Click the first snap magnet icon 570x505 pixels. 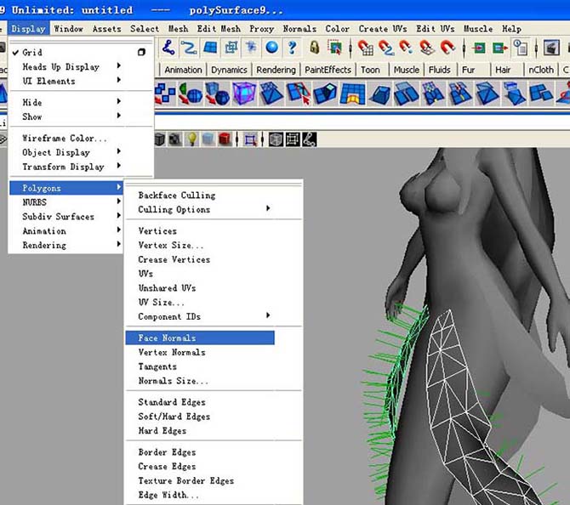(366, 48)
